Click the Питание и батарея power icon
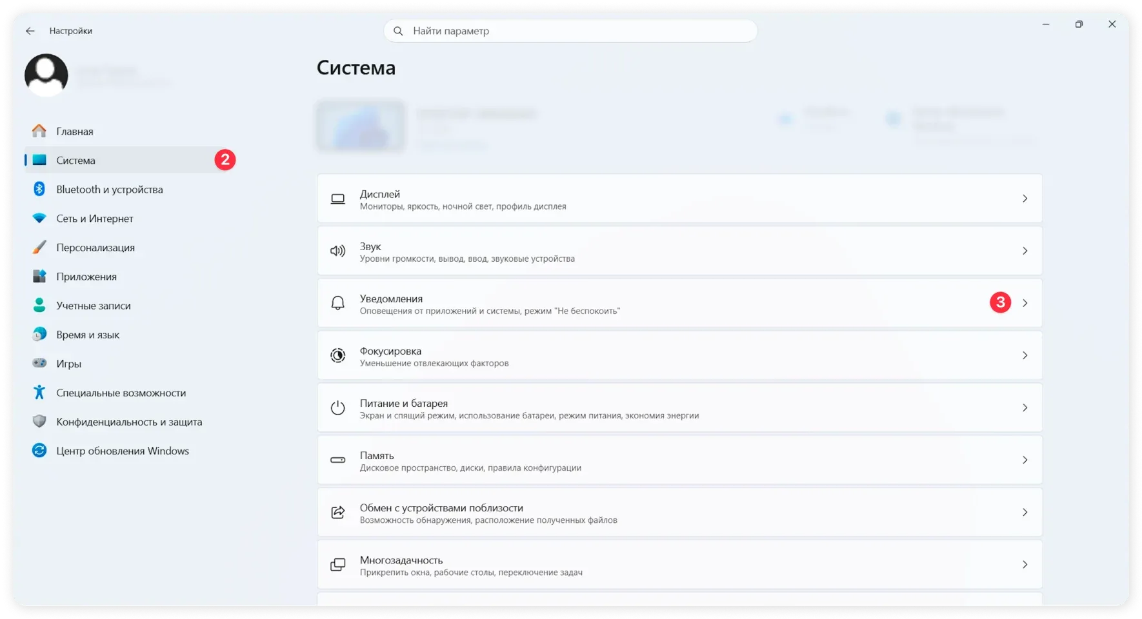This screenshot has width=1142, height=619. point(337,408)
